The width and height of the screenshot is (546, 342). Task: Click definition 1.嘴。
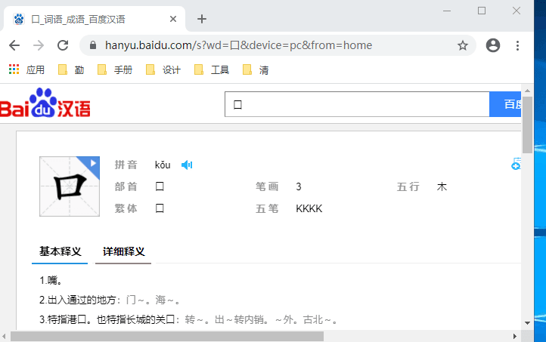tap(51, 280)
